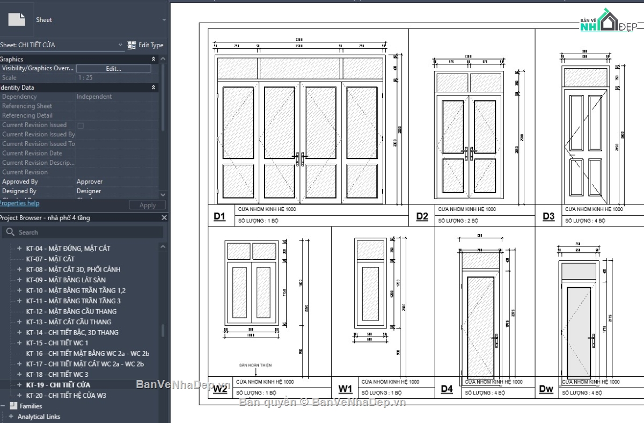644x423 pixels.
Task: Click 'SỐ LƯỢNG : 2 BỘ' quantity text
Action: (x=458, y=221)
